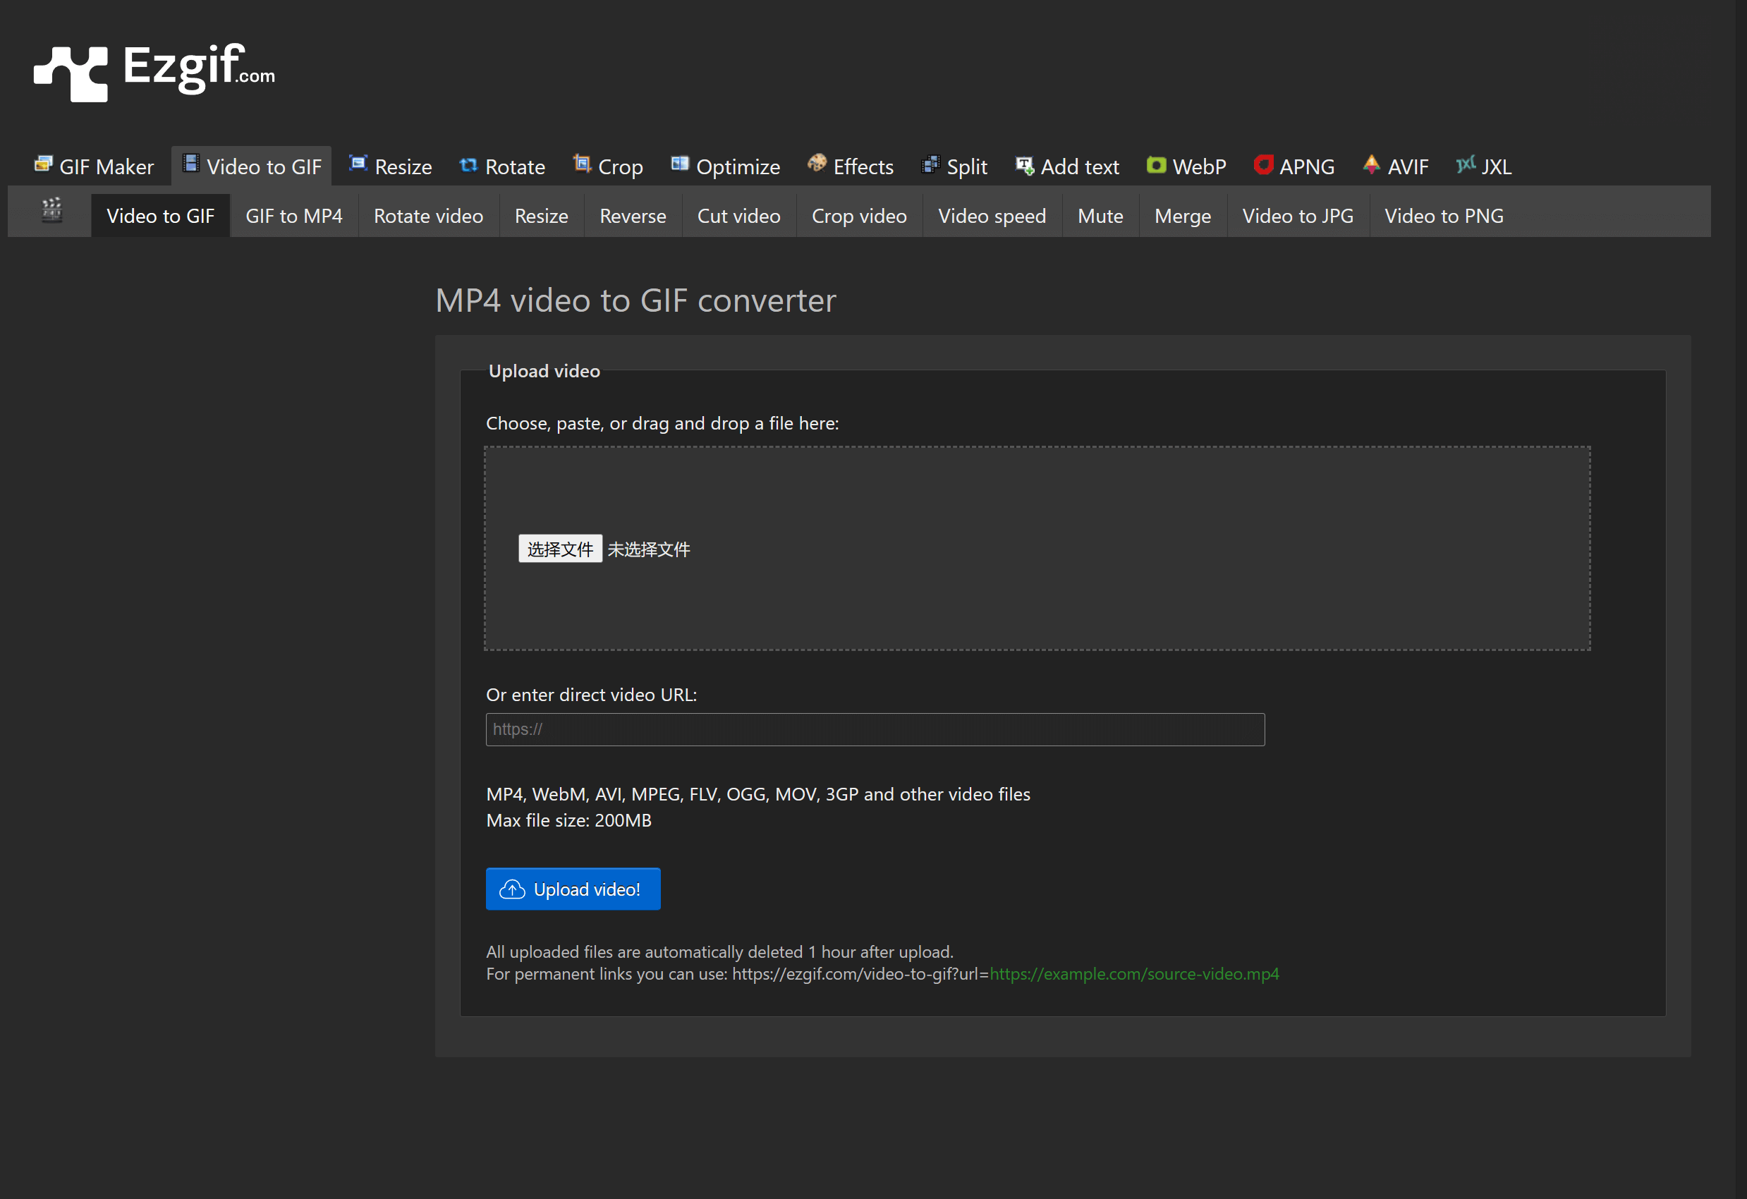Open the APNG tools icon

pos(1263,164)
